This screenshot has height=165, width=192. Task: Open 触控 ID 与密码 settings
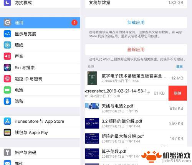(40, 79)
